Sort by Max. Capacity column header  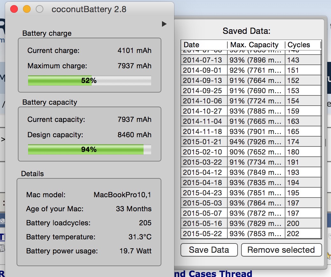tap(256, 45)
